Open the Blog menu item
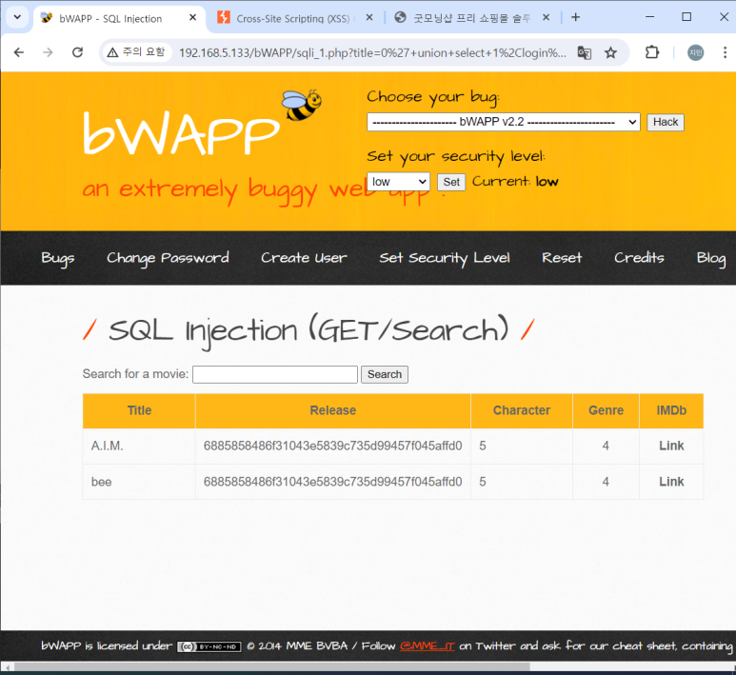This screenshot has height=675, width=736. (710, 258)
